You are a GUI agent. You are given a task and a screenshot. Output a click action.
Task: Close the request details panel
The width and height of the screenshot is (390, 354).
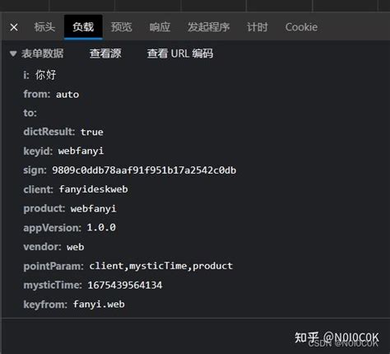tap(14, 27)
